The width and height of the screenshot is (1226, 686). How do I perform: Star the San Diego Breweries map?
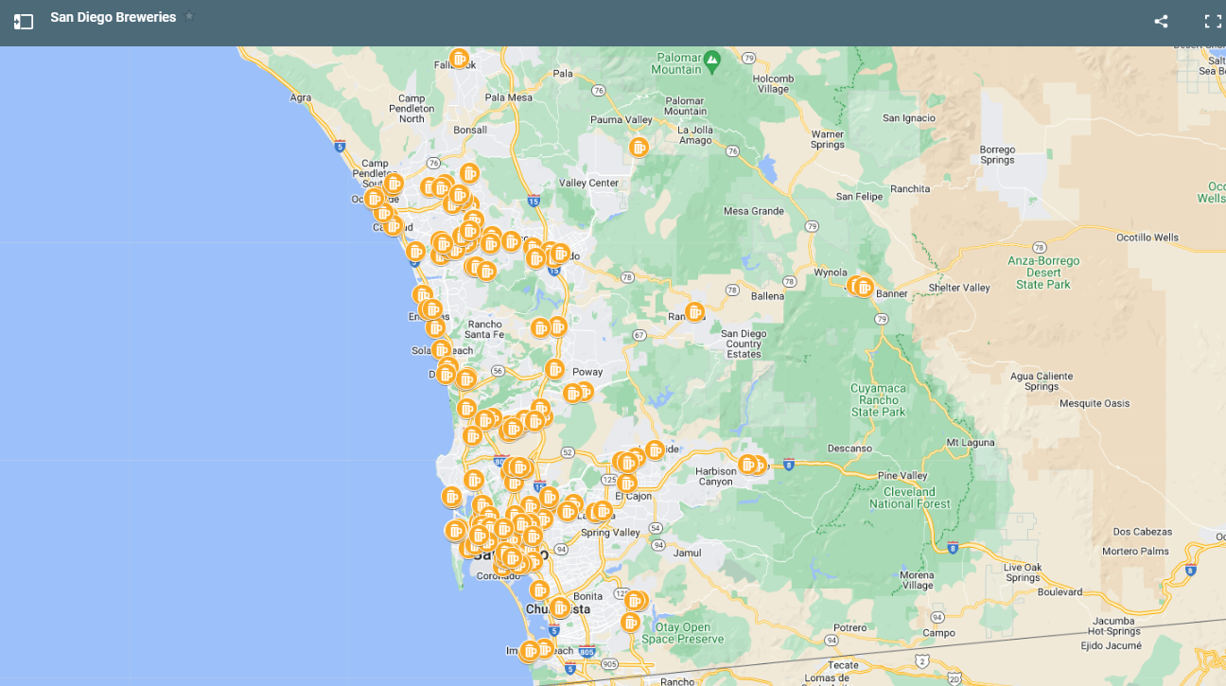tap(189, 16)
